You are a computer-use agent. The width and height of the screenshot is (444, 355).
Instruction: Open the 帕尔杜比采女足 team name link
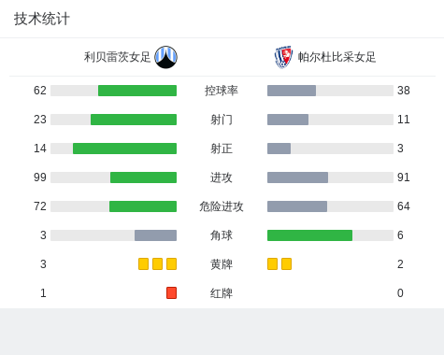(337, 57)
